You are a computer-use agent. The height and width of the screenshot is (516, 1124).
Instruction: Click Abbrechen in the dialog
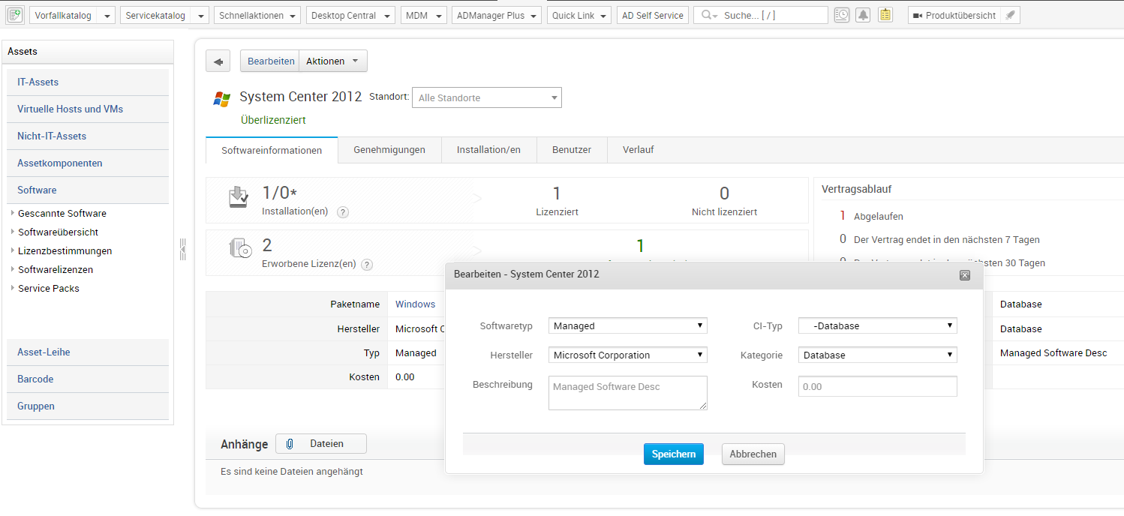(753, 454)
